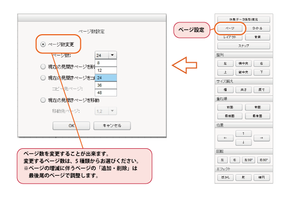Click the 左90° rotation button
The width and height of the screenshot is (295, 197).
click(x=248, y=160)
